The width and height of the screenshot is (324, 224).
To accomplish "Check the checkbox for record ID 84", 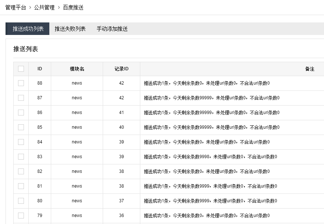I will (21, 142).
